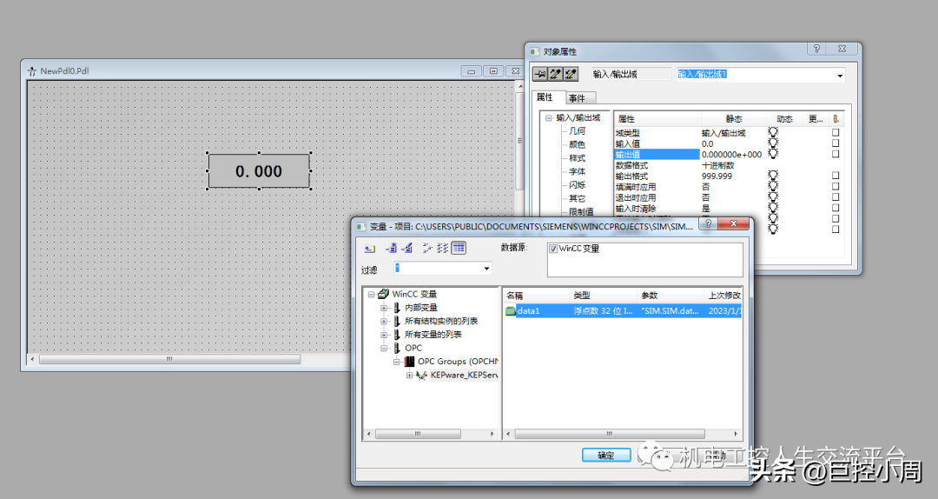
Task: Tick the indirect checkbox for 域类型 row
Action: pos(836,133)
